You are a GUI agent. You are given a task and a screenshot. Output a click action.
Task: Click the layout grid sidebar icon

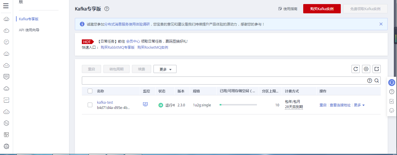point(6,135)
